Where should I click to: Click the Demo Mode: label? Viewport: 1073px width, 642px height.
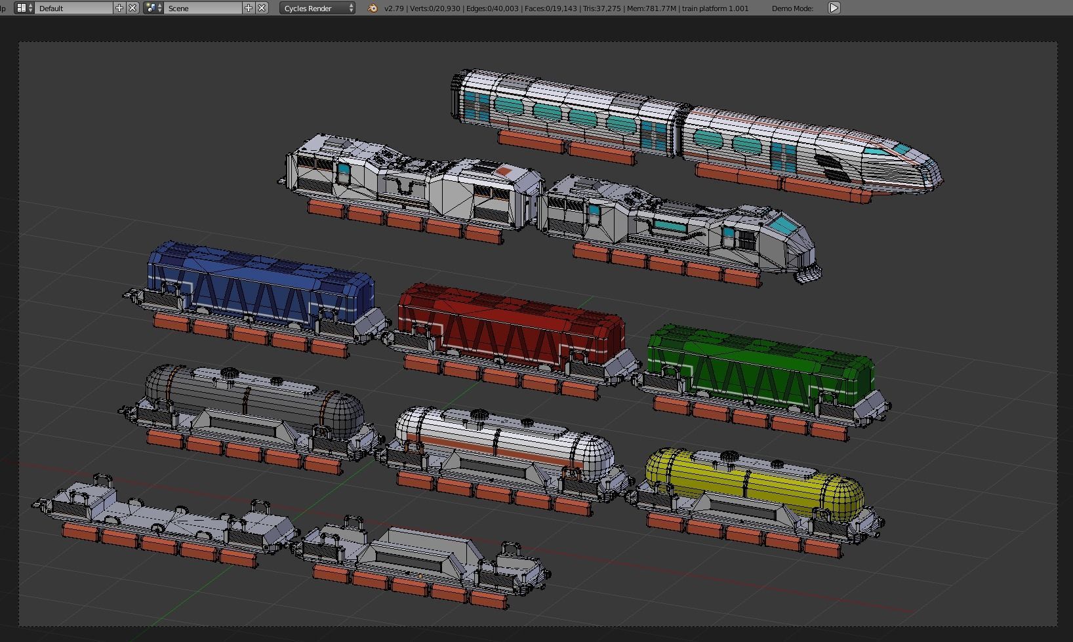(x=792, y=9)
